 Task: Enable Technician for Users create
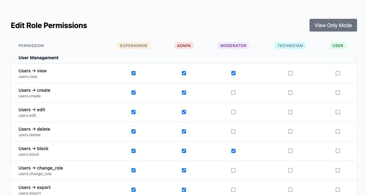point(290,93)
